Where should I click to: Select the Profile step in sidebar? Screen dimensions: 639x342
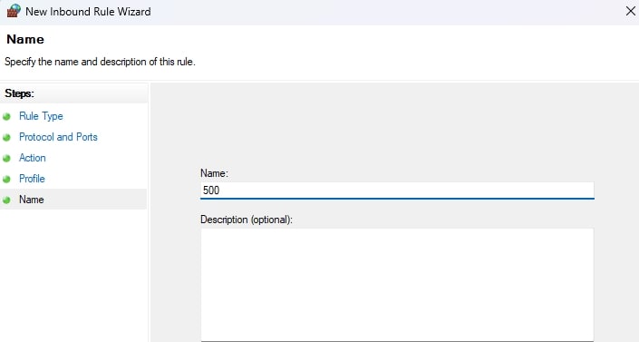point(32,179)
